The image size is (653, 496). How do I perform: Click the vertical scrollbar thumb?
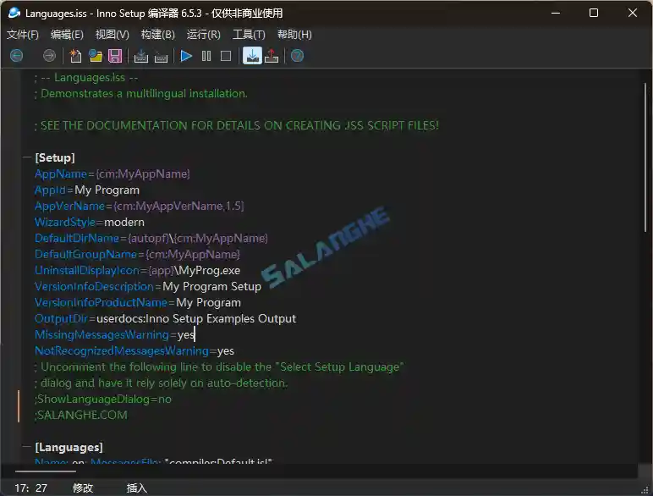tap(645, 157)
